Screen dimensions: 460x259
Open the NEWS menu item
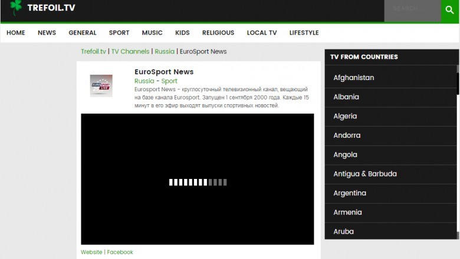(47, 33)
